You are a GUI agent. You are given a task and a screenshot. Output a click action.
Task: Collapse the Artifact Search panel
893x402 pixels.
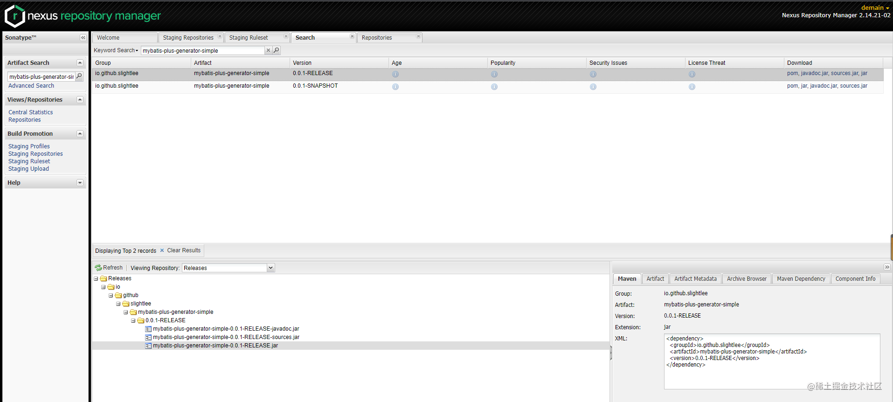(x=80, y=63)
